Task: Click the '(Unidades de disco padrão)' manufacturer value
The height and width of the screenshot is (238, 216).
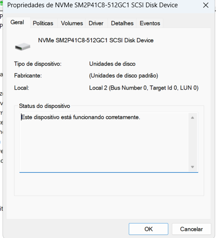Action: tap(123, 76)
